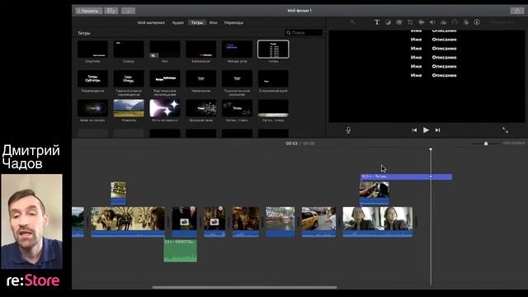Open the Titles (T) inspector tool
Viewport: 528px width, 297px height.
[x=377, y=22]
